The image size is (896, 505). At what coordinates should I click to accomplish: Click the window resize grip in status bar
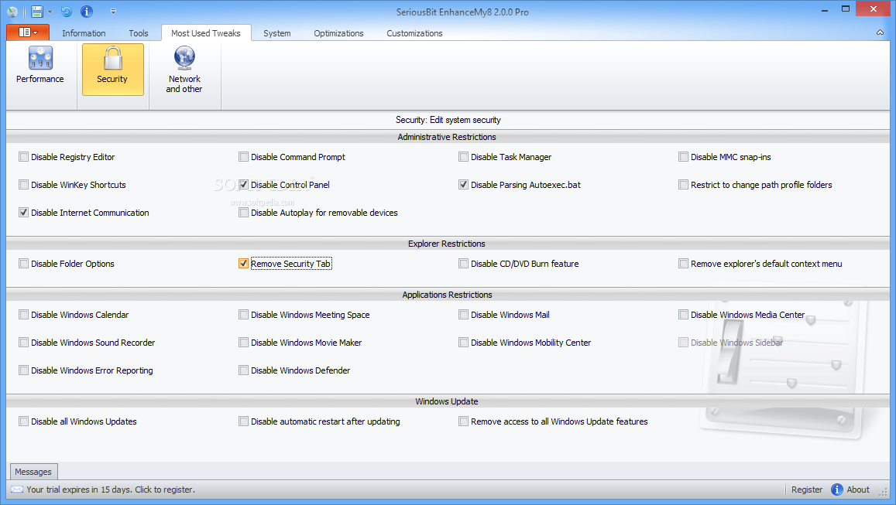pyautogui.click(x=884, y=491)
